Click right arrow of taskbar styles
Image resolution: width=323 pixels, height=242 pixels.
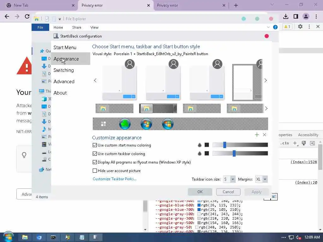[x=266, y=108]
